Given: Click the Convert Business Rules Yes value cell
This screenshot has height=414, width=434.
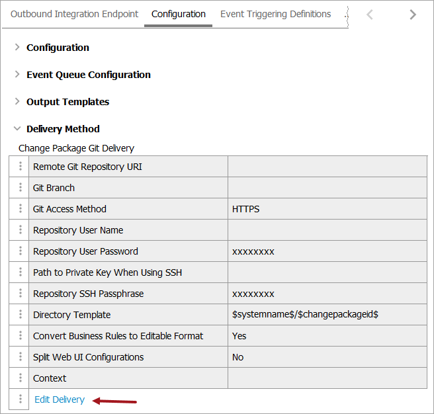Looking at the screenshot, I should 327,336.
